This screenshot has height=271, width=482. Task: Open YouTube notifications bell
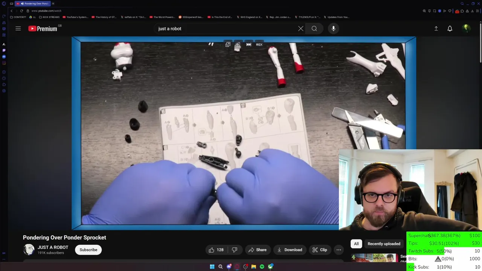pos(450,29)
